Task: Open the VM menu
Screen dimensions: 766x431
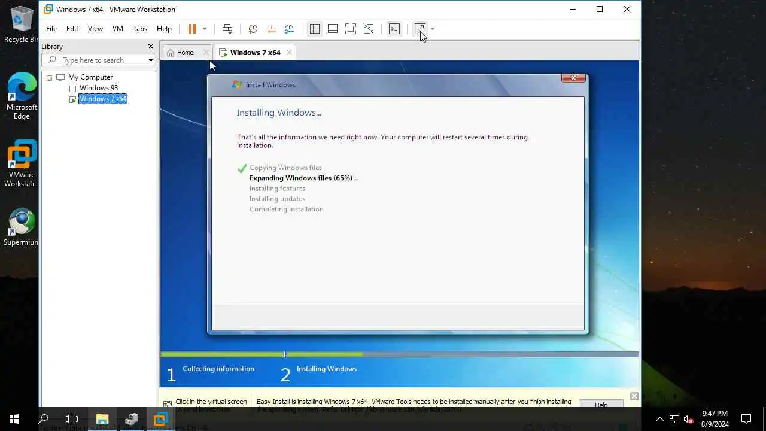Action: pos(118,29)
